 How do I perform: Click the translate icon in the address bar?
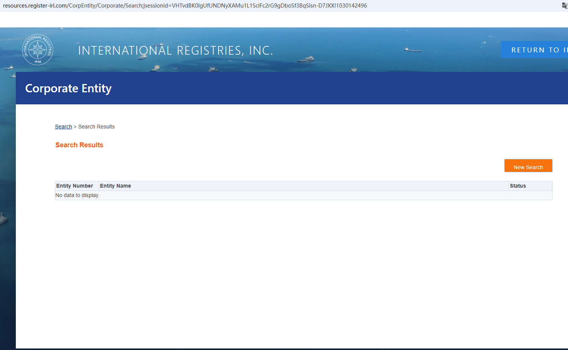click(x=565, y=6)
